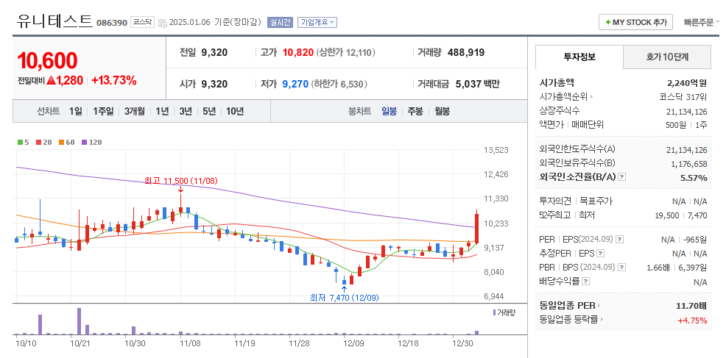Select the 3년 line chart period

click(x=186, y=111)
